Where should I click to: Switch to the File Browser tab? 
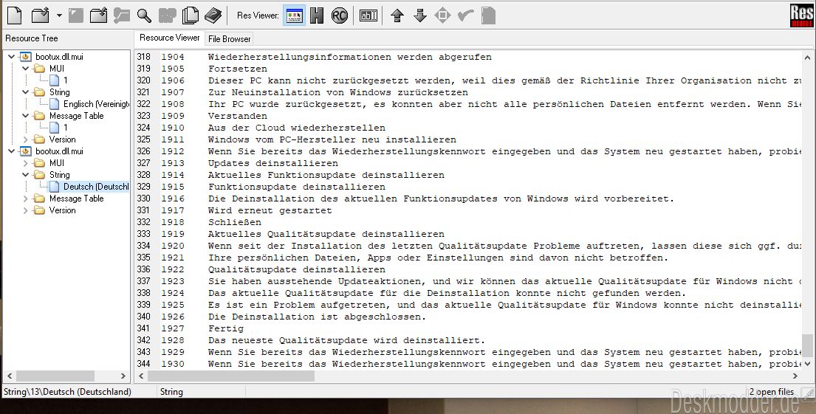pyautogui.click(x=229, y=39)
